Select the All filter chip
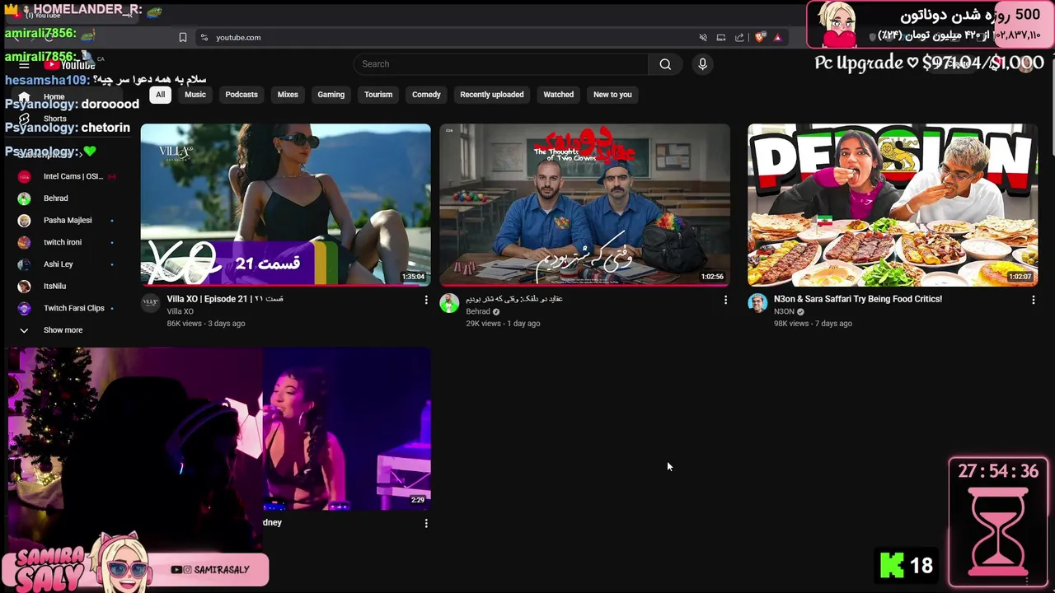This screenshot has height=593, width=1055. coord(160,95)
